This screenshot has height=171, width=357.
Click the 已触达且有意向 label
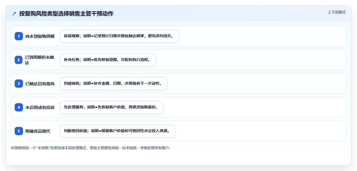(x=40, y=84)
